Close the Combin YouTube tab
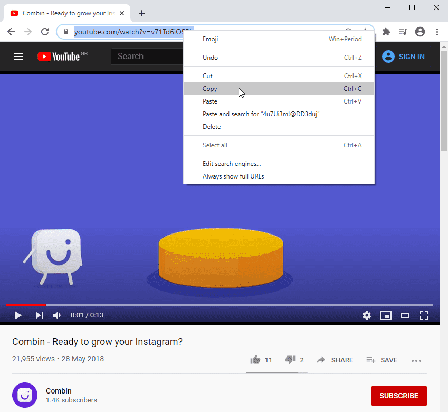 (x=122, y=13)
